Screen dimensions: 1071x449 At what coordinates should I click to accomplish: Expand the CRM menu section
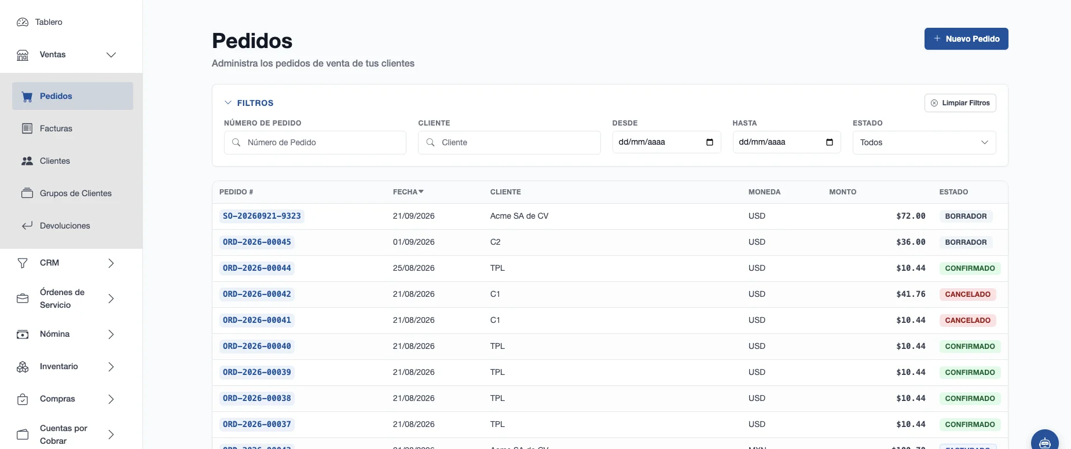111,263
